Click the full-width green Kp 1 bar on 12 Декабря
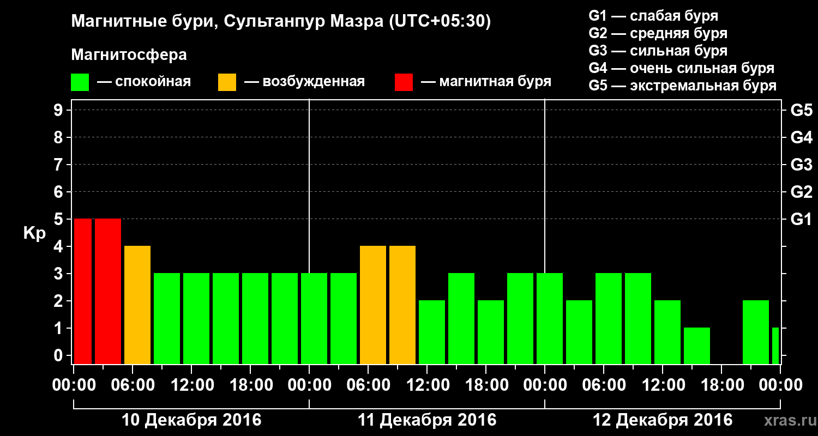This screenshot has width=818, height=436. click(x=697, y=346)
